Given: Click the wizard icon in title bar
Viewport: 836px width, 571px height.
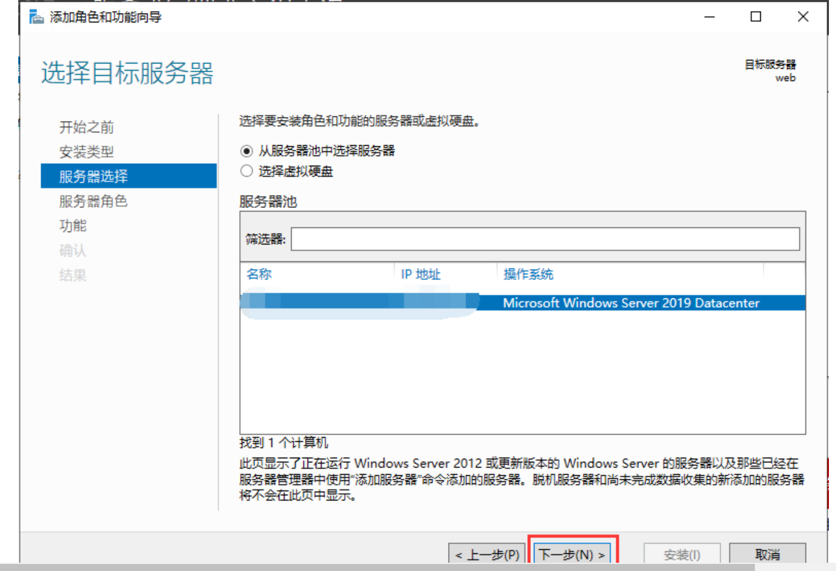Looking at the screenshot, I should coord(36,17).
